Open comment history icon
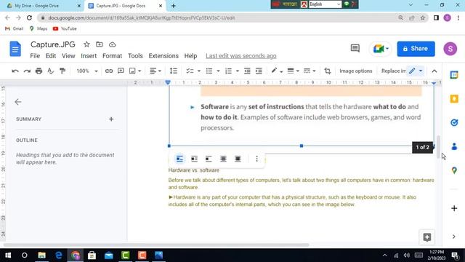 tap(355, 49)
